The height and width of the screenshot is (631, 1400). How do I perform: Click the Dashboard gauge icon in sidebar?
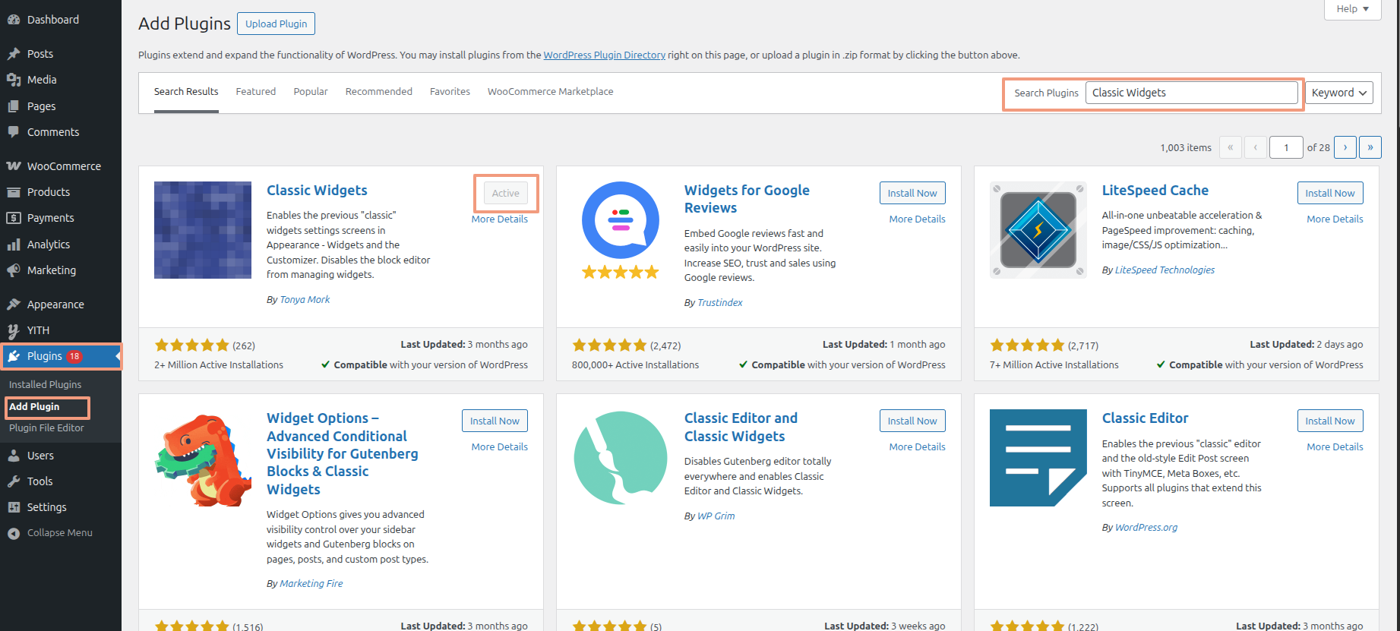tap(14, 20)
